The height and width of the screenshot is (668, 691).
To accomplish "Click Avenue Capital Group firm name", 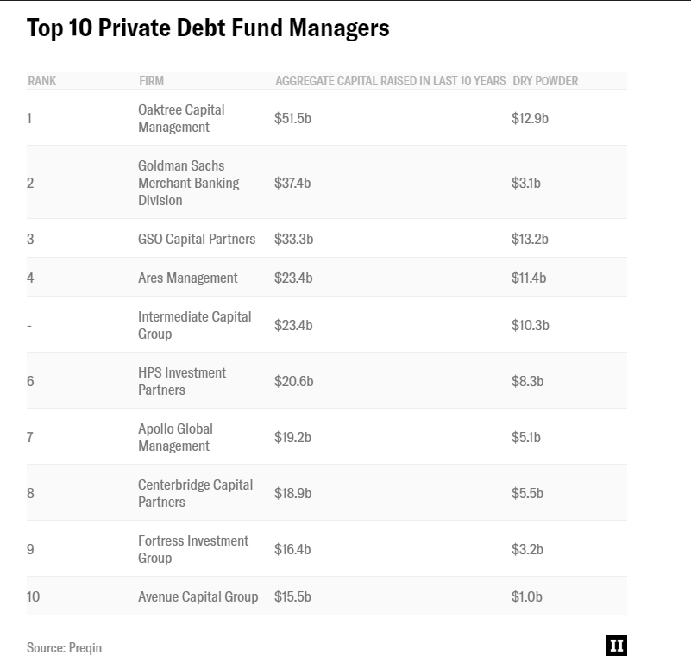I will (x=198, y=596).
